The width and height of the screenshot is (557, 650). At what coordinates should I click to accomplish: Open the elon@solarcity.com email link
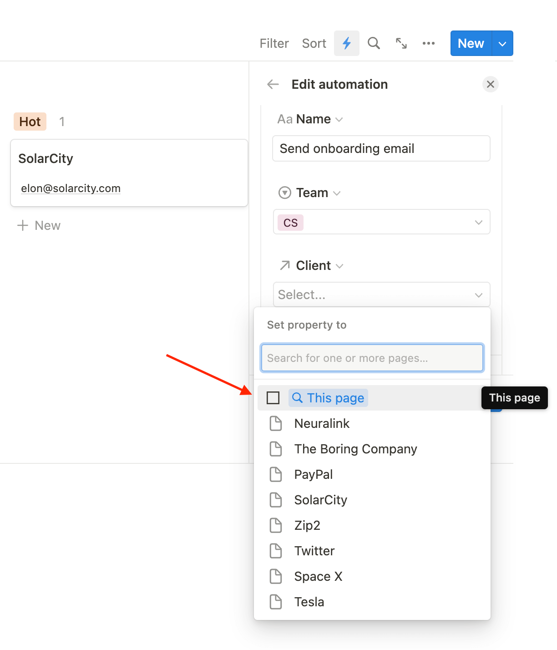coord(71,188)
